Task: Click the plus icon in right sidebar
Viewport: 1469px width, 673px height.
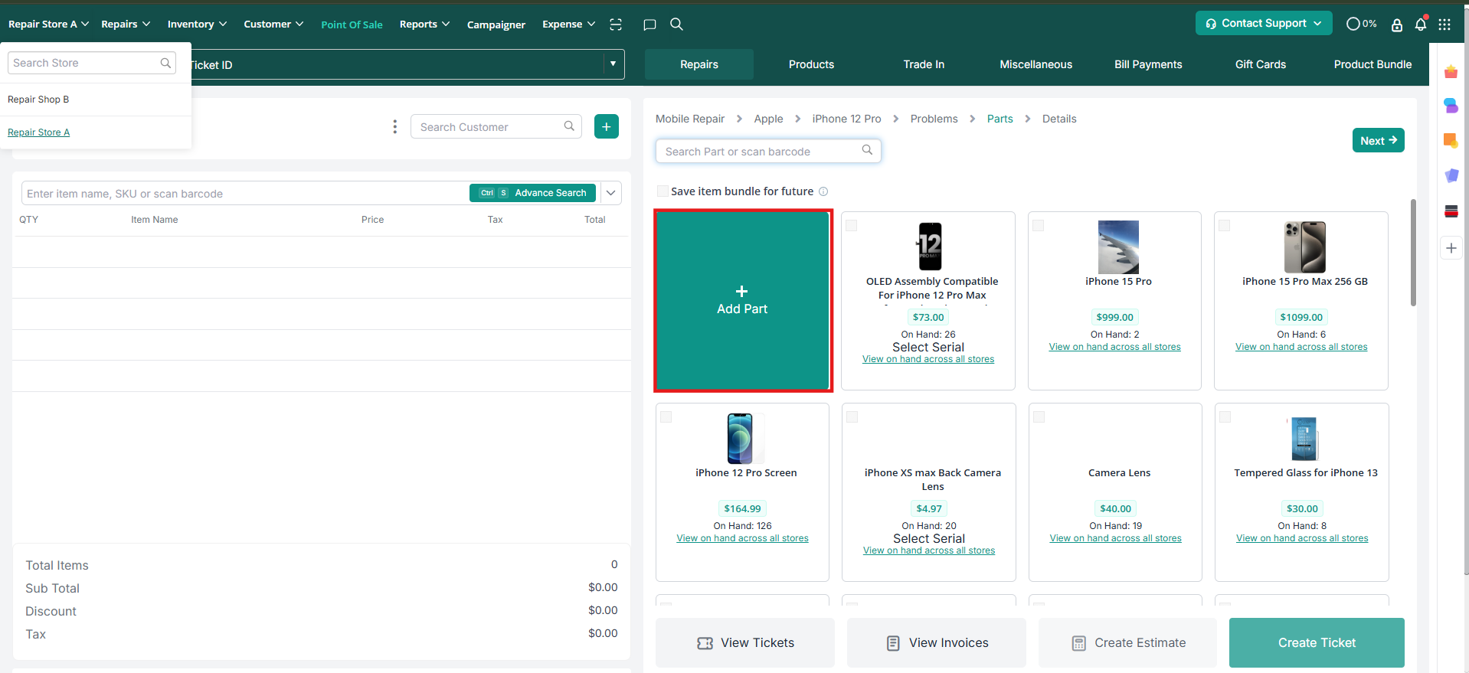Action: click(x=1451, y=248)
